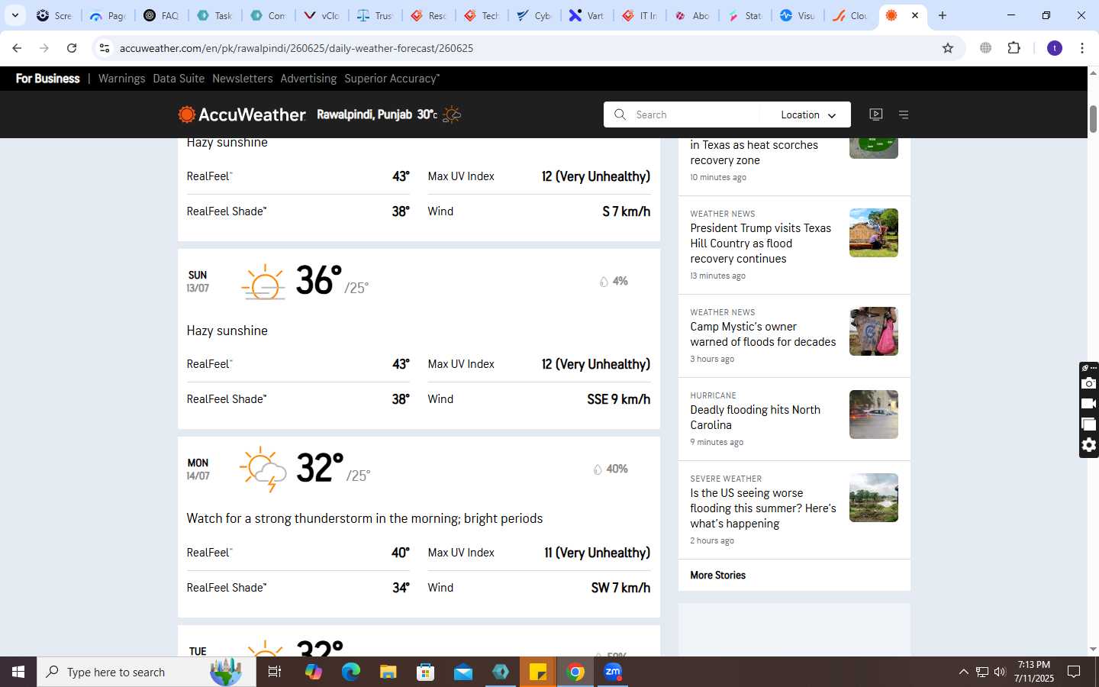Click the North Carolina flooding thumbnail
The width and height of the screenshot is (1099, 687).
[x=874, y=414]
